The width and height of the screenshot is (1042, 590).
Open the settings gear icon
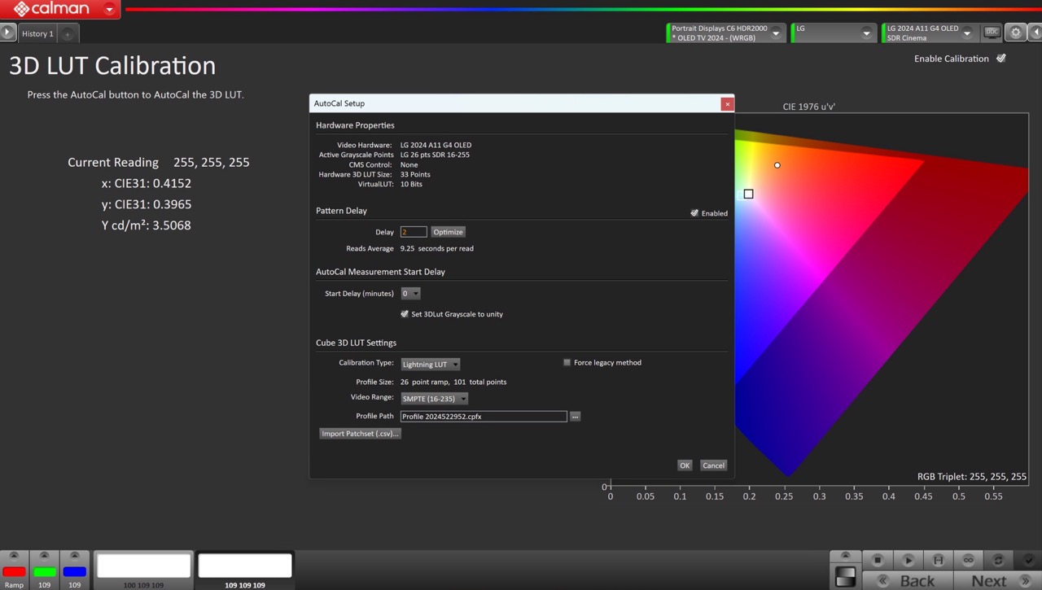[x=1016, y=33]
